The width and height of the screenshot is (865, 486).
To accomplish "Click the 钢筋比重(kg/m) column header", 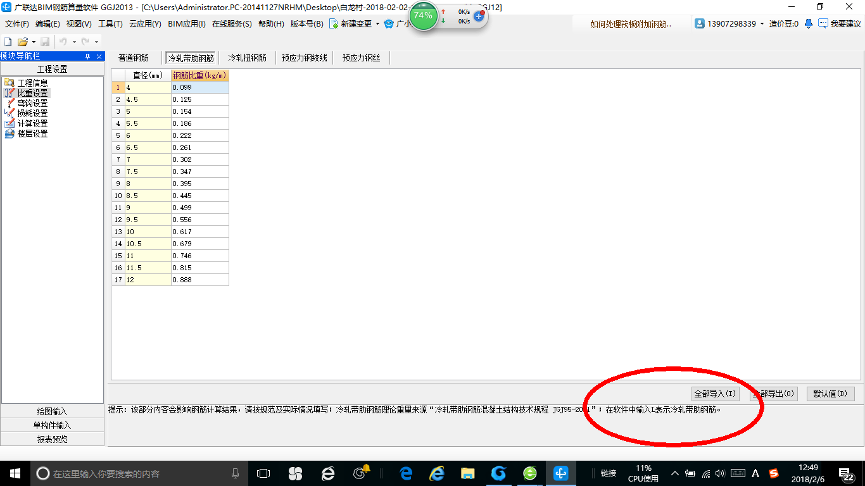I will [200, 75].
